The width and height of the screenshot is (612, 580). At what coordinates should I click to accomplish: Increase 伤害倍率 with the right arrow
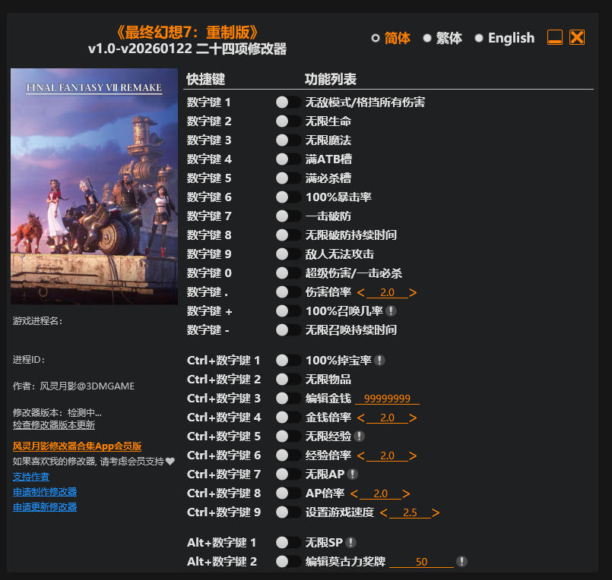click(413, 292)
